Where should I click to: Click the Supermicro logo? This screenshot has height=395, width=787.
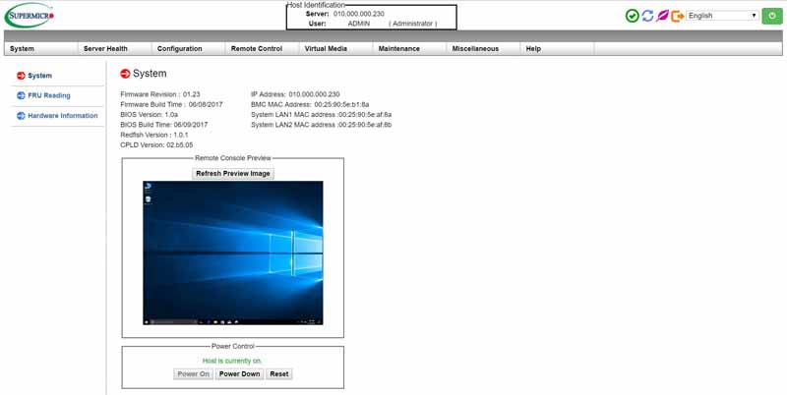click(x=29, y=16)
